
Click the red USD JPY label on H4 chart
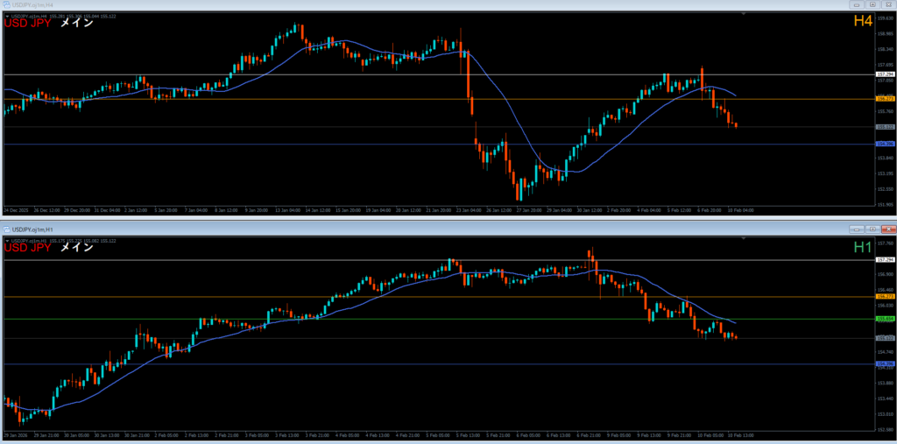[x=27, y=23]
